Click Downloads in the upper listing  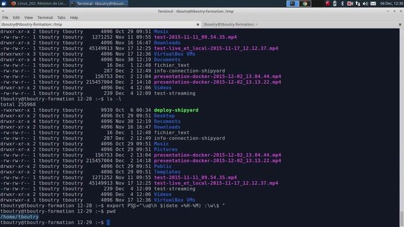click(x=167, y=43)
